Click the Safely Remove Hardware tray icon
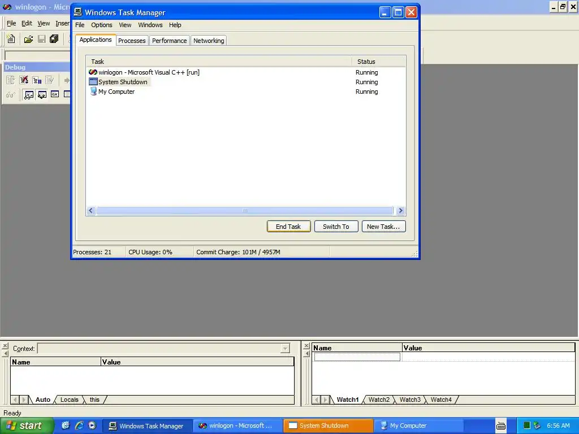Screen dimensions: 579x434 [537, 426]
